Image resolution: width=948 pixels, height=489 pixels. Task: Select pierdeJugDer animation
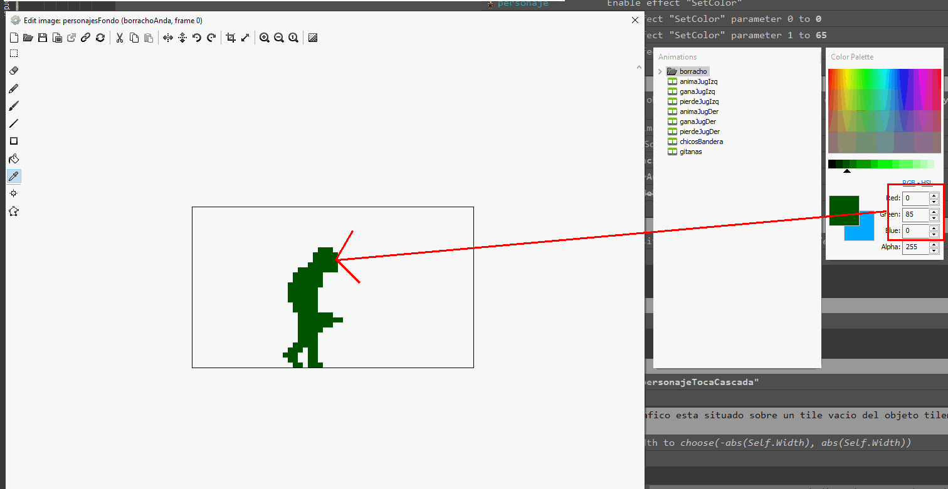tap(694, 131)
